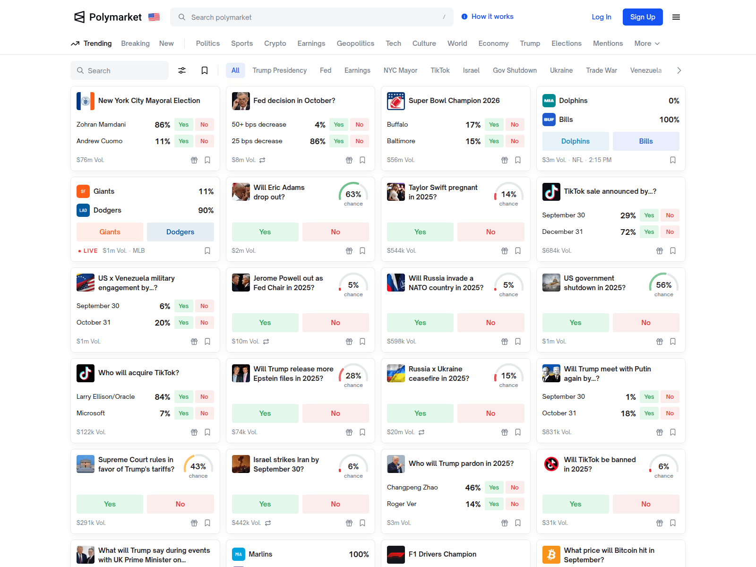Click repeat icon next to $8m Vol.
The height and width of the screenshot is (567, 756).
pos(262,160)
